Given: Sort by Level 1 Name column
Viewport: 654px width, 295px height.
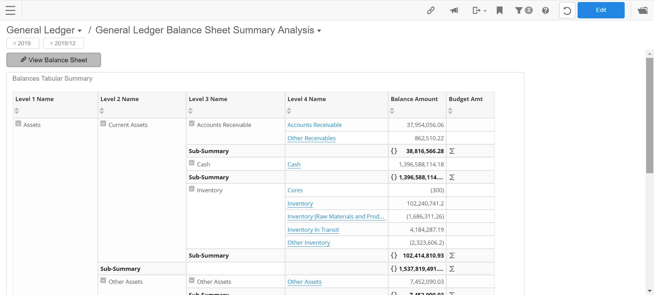Looking at the screenshot, I should click(17, 111).
